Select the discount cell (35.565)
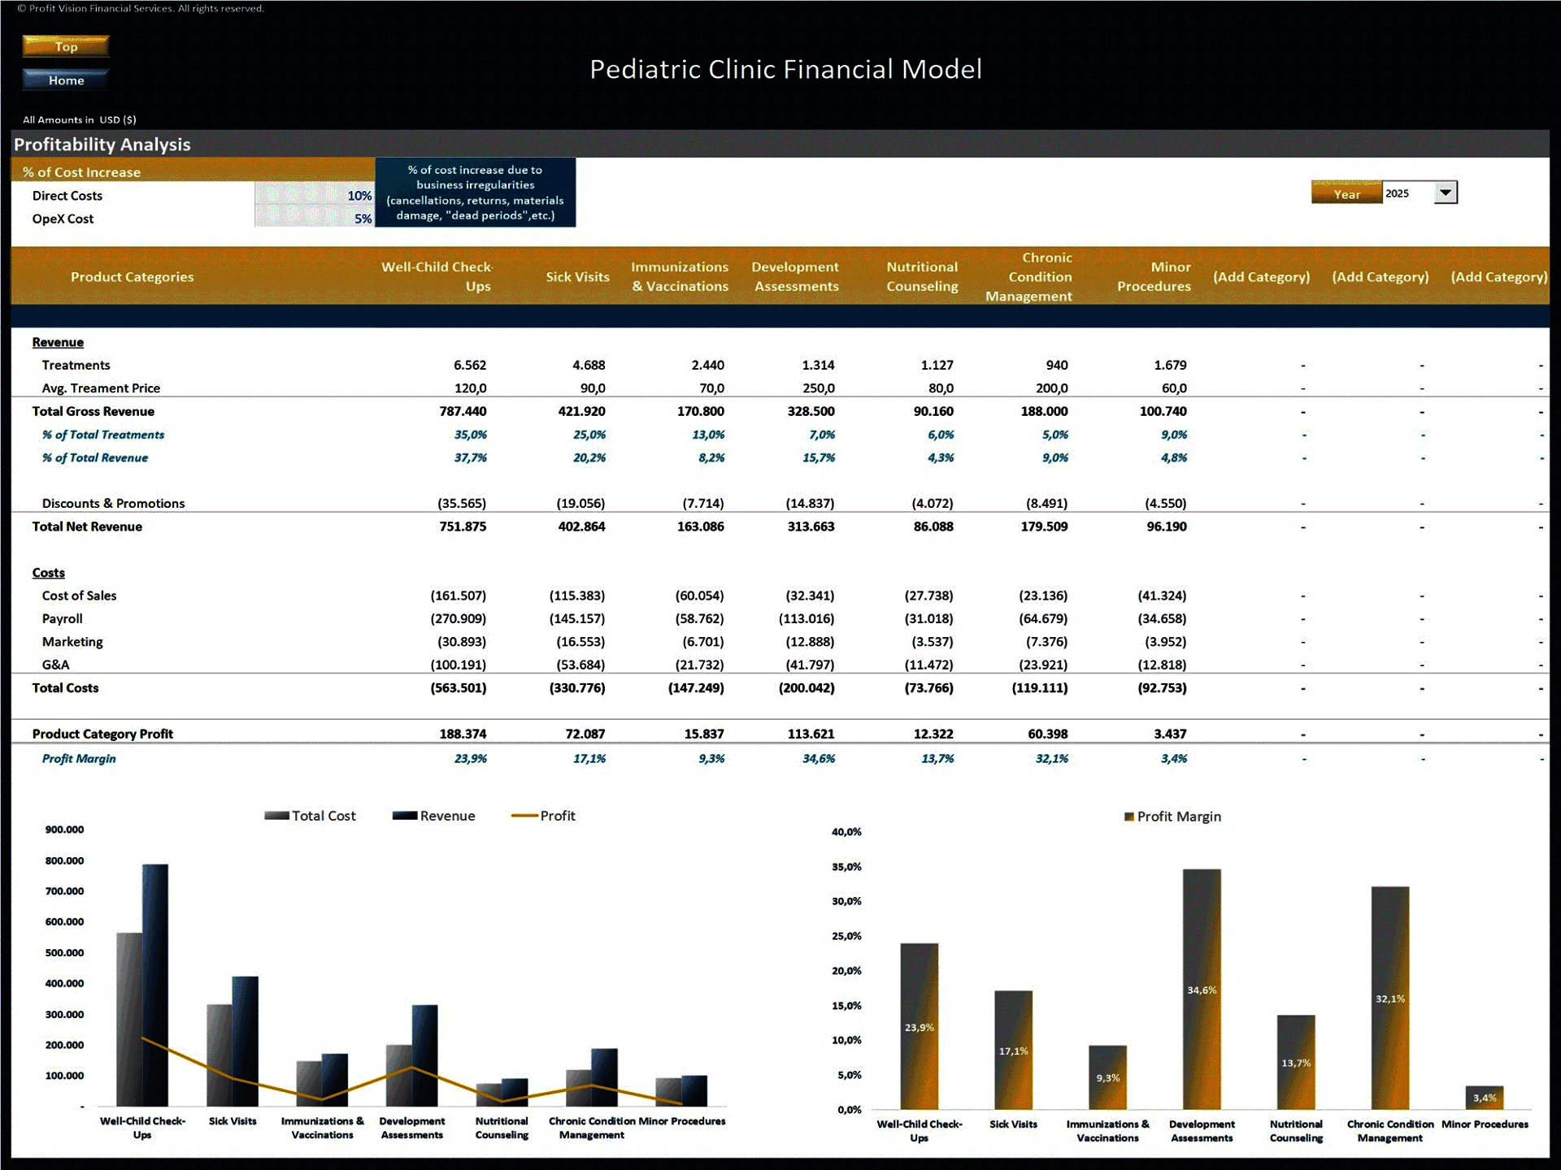 (x=462, y=503)
